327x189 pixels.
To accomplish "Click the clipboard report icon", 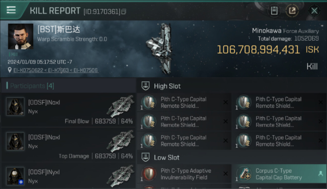I will (274, 11).
